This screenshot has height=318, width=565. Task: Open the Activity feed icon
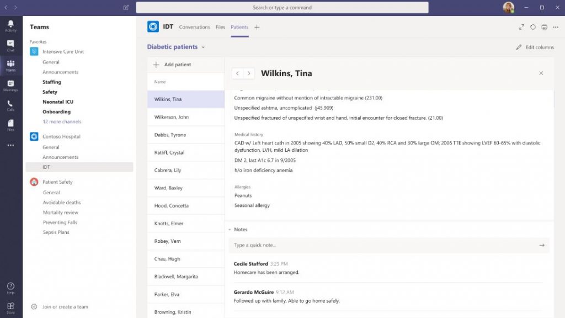(x=10, y=25)
